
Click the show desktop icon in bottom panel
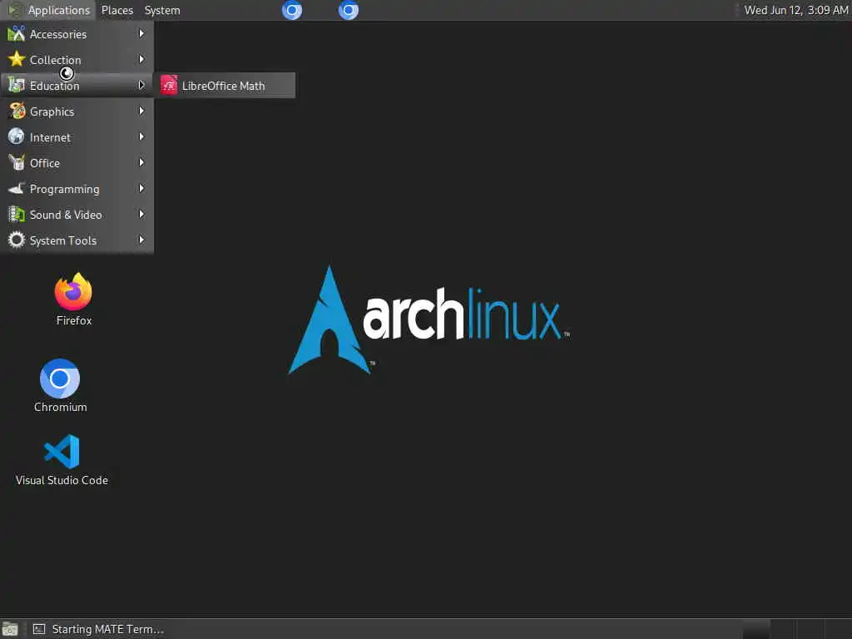tap(10, 629)
